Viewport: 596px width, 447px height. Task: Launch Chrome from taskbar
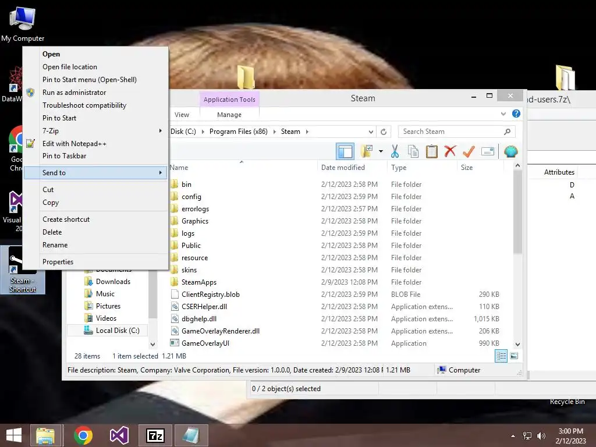[x=83, y=435]
